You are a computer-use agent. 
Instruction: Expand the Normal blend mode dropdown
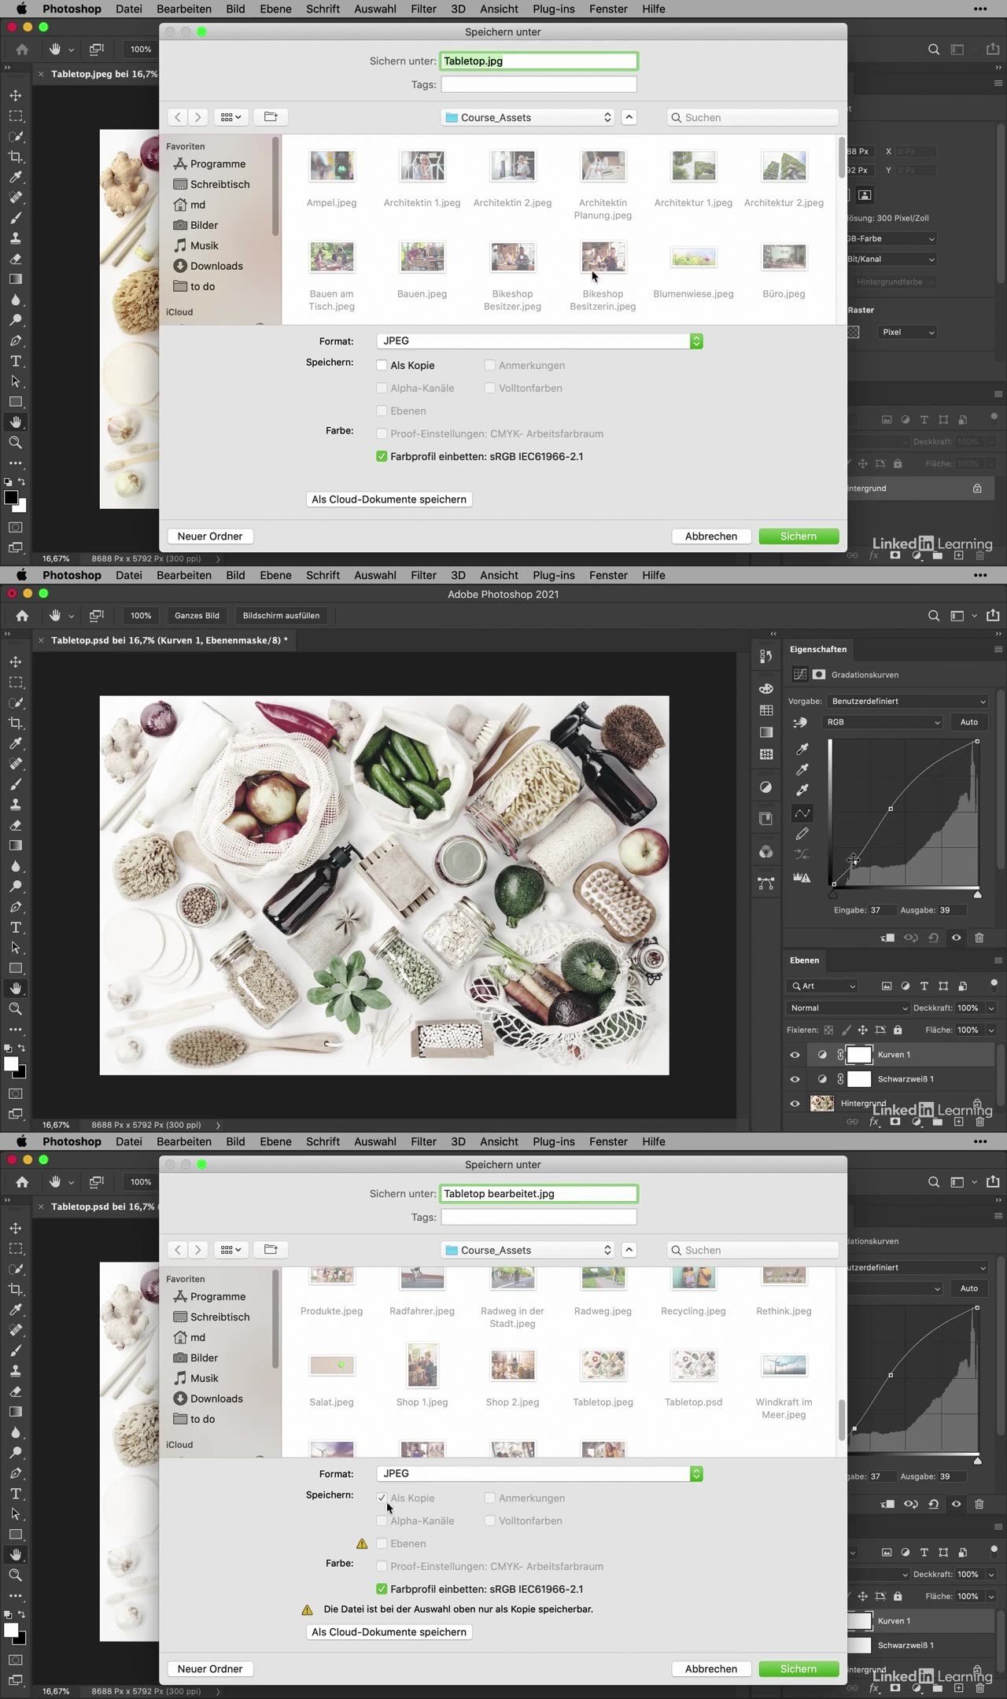click(x=848, y=1008)
